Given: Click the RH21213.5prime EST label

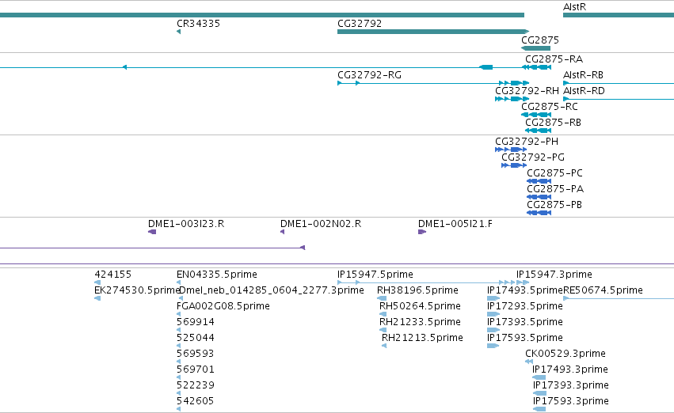Looking at the screenshot, I should coord(422,337).
